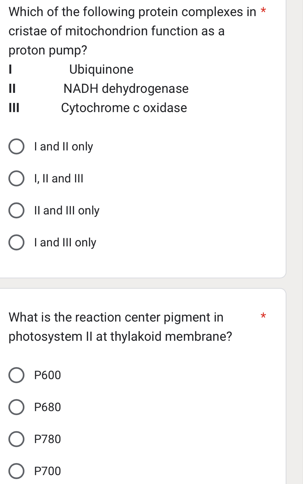This screenshot has height=484, width=303.
Task: Select P600 as the reaction center pigment
Action: (17, 375)
